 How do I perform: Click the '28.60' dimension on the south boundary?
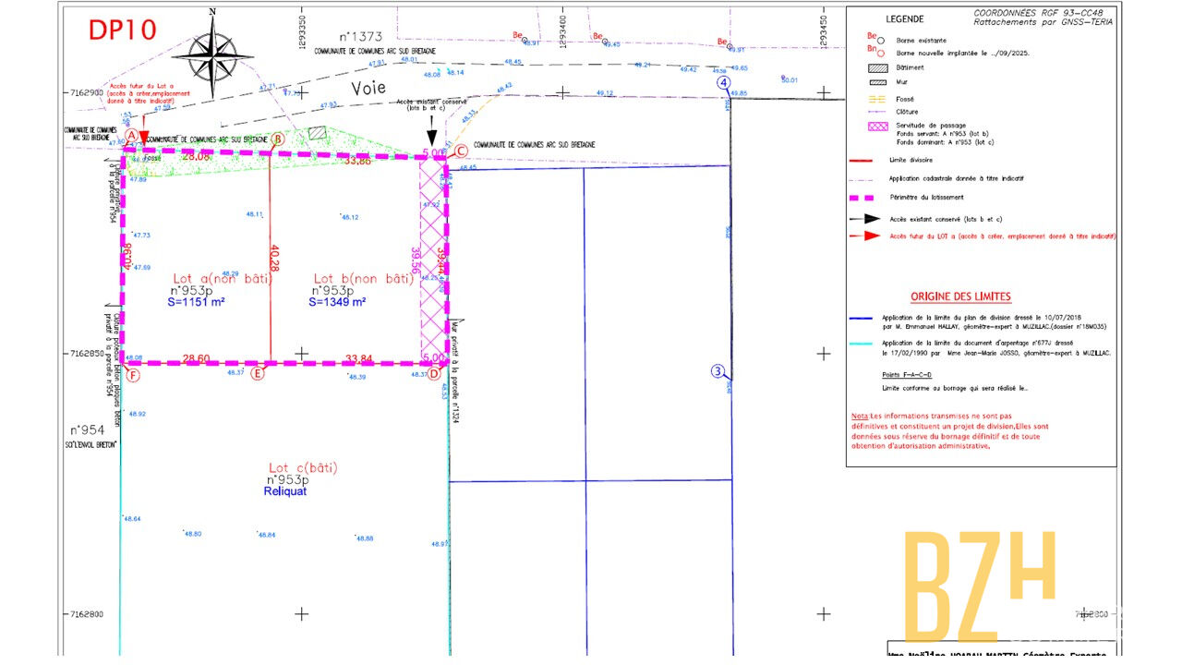pos(197,358)
